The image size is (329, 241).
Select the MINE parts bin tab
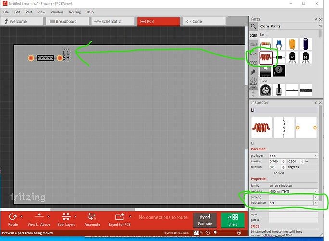[x=253, y=44]
